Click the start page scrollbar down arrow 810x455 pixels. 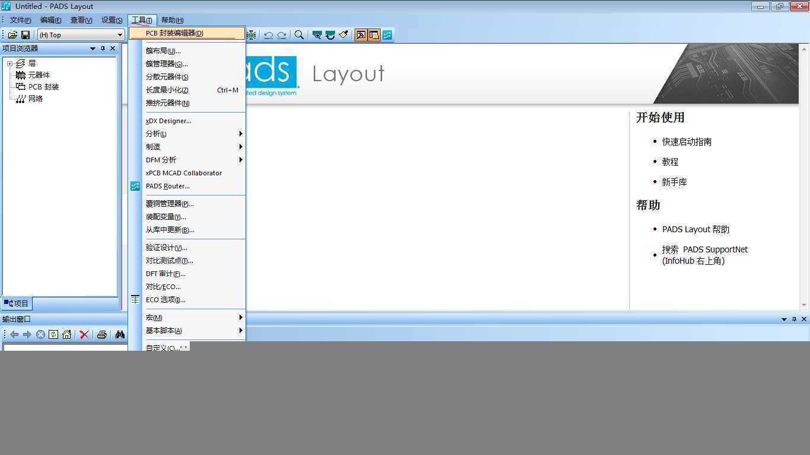[x=804, y=305]
